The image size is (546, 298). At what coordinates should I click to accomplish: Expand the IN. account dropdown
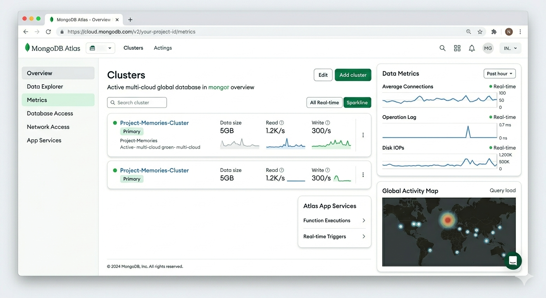(510, 48)
